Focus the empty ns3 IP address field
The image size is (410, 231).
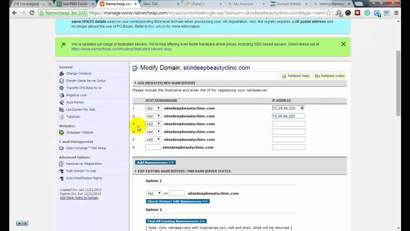click(289, 124)
